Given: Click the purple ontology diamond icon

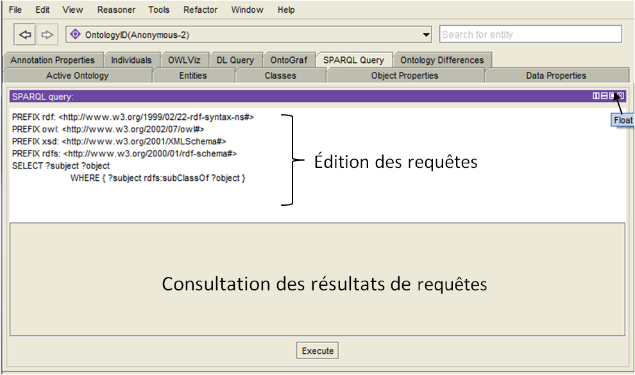Looking at the screenshot, I should coord(76,35).
